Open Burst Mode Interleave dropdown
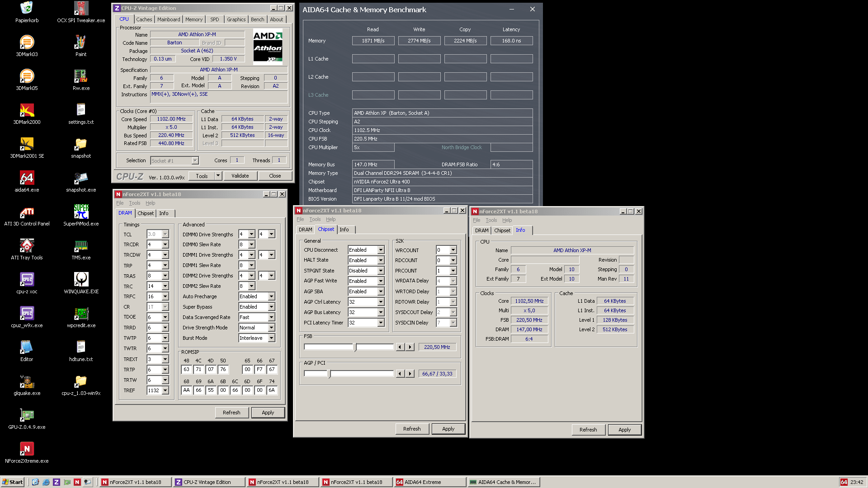 click(271, 338)
